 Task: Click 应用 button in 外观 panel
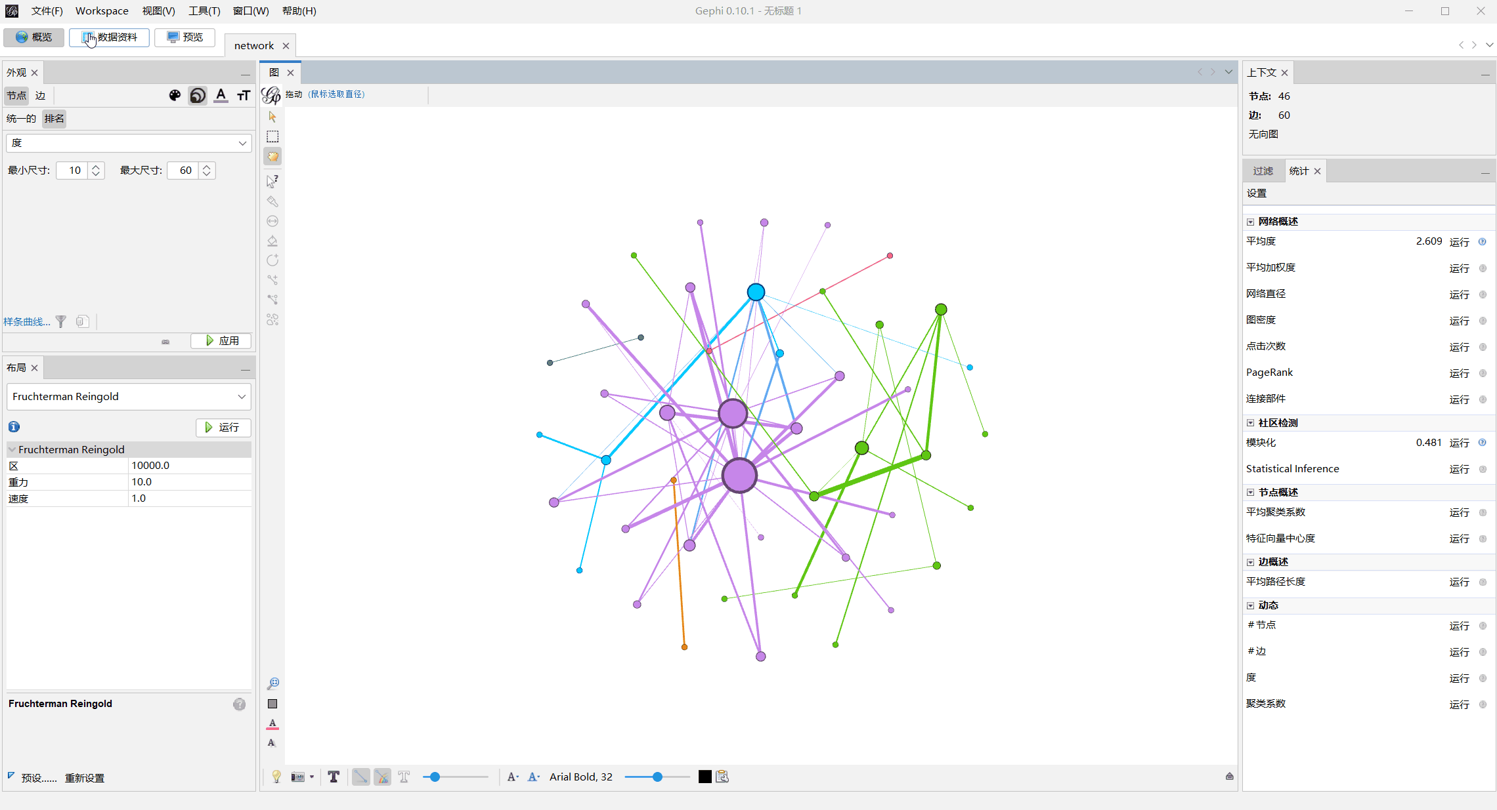pyautogui.click(x=221, y=340)
